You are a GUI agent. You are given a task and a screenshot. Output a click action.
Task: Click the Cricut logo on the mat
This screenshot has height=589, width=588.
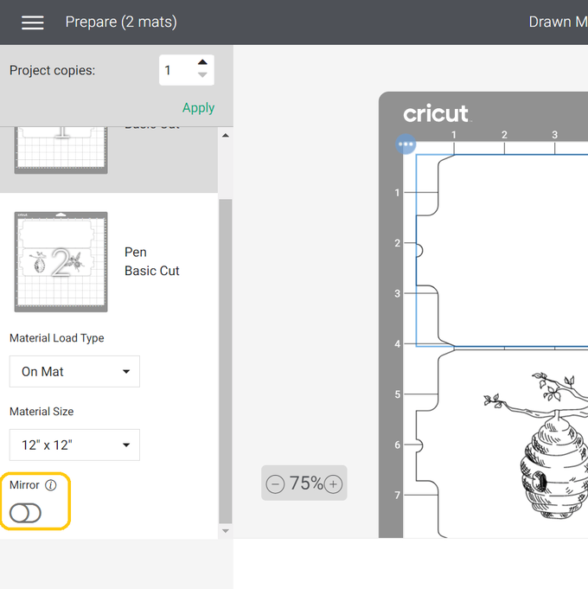(436, 114)
